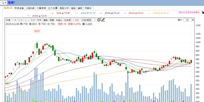Toggle the 外資 indicator button
The width and height of the screenshot is (204, 102).
14,20
